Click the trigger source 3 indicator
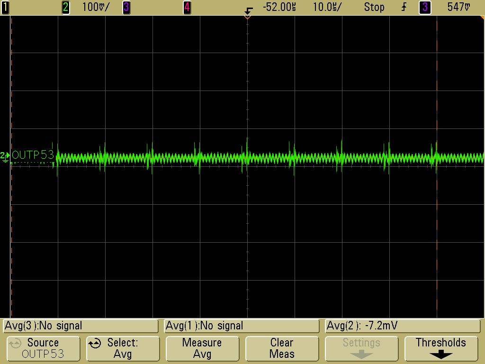This screenshot has width=485, height=364. pyautogui.click(x=425, y=7)
